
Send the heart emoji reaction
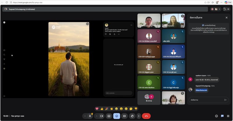pyautogui.click(x=97, y=108)
